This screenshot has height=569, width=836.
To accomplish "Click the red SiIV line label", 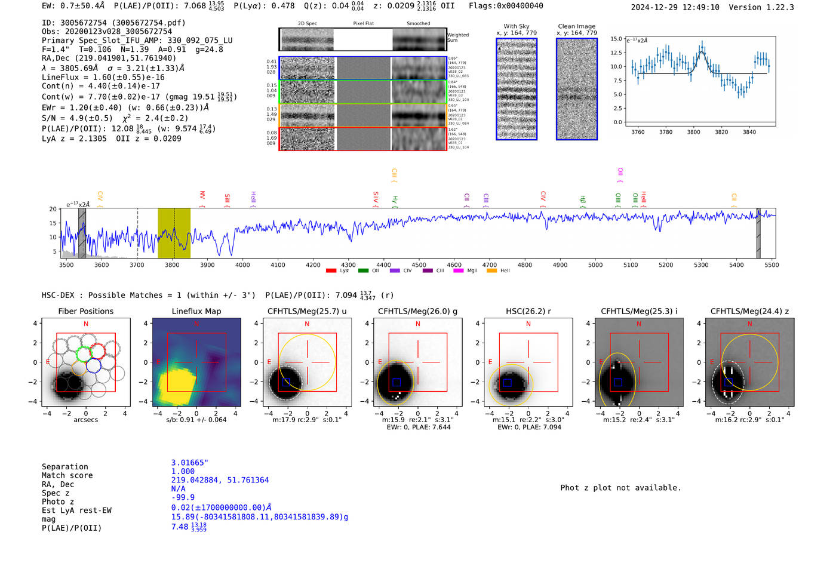I will 376,198.
